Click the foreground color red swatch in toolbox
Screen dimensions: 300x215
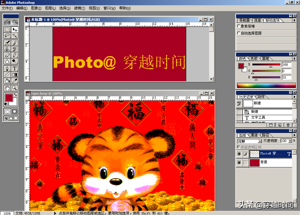[9, 98]
